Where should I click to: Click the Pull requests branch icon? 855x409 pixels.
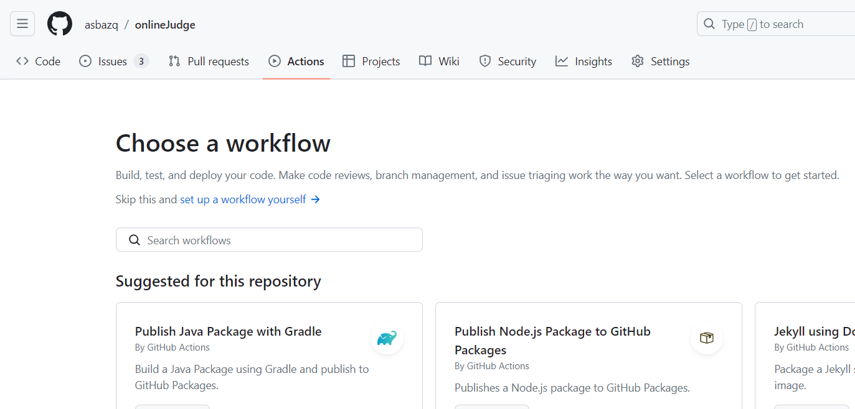tap(173, 61)
